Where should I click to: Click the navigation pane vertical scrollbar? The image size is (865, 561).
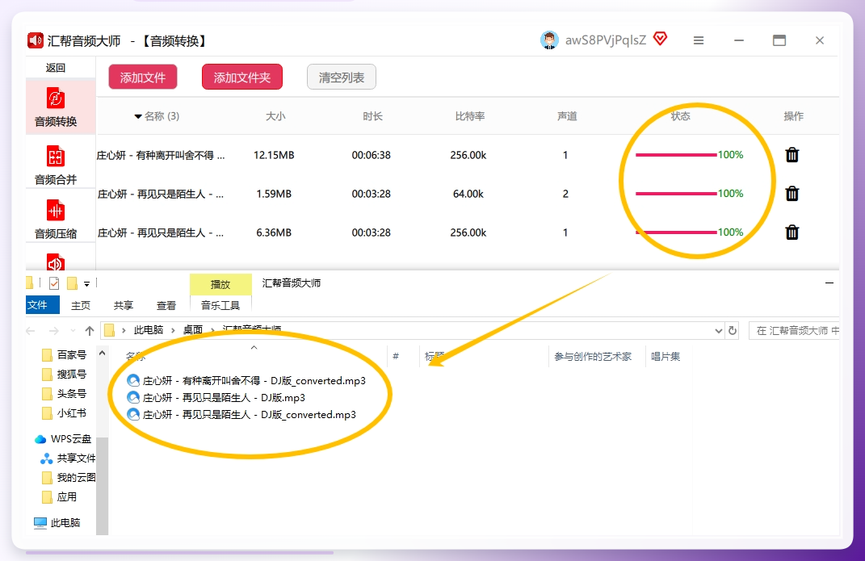point(102,485)
